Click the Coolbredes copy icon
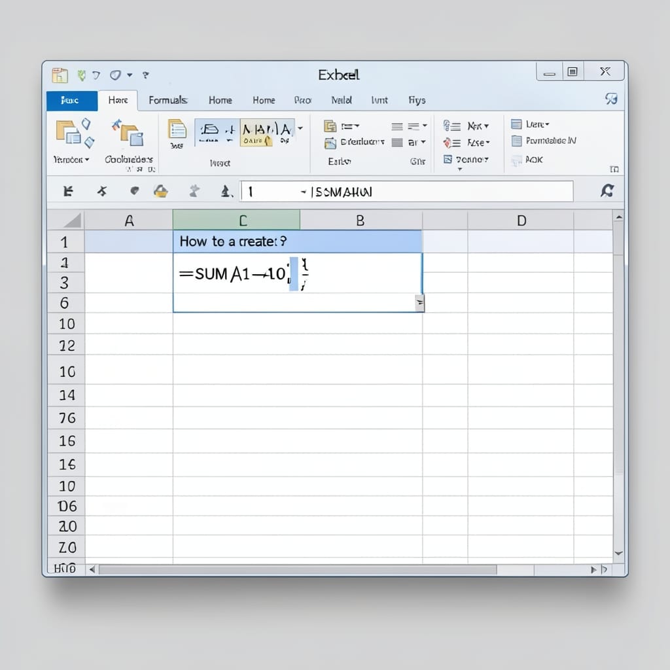Viewport: 670px width, 670px height. pos(128,133)
